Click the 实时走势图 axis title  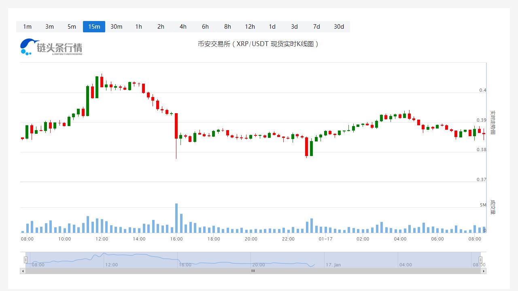[x=493, y=122]
